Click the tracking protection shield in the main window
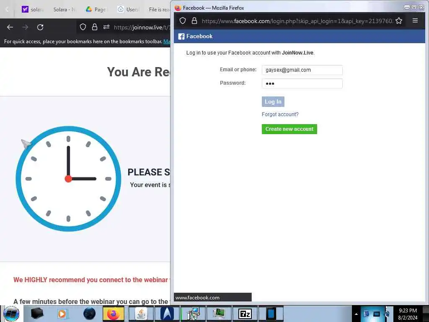The height and width of the screenshot is (322, 429). click(83, 27)
